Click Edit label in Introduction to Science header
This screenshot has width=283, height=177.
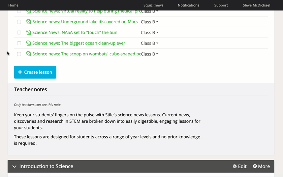point(242,166)
